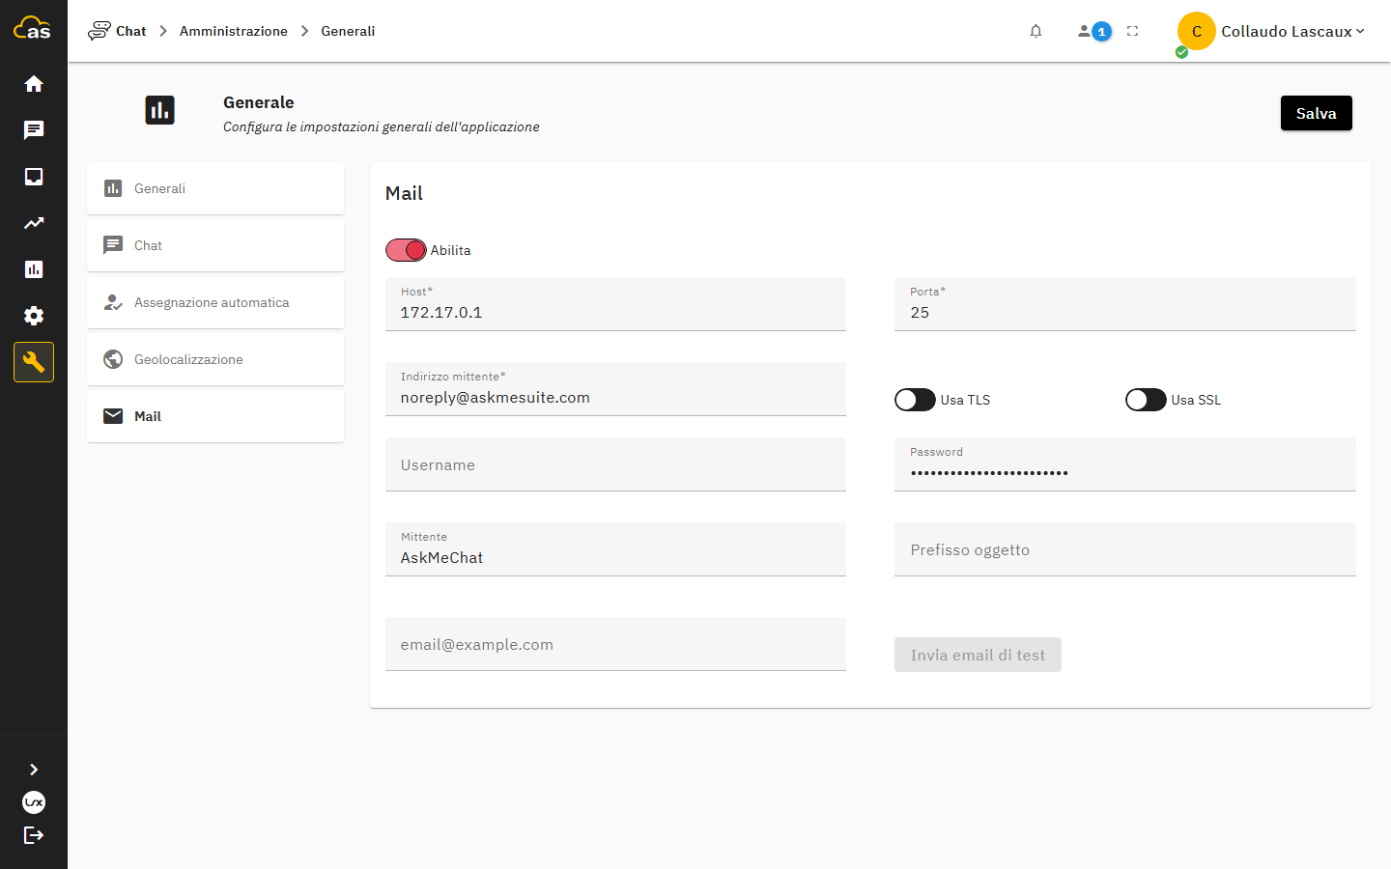Enable the Usa SSL toggle
Viewport: 1391px width, 869px height.
coord(1146,400)
